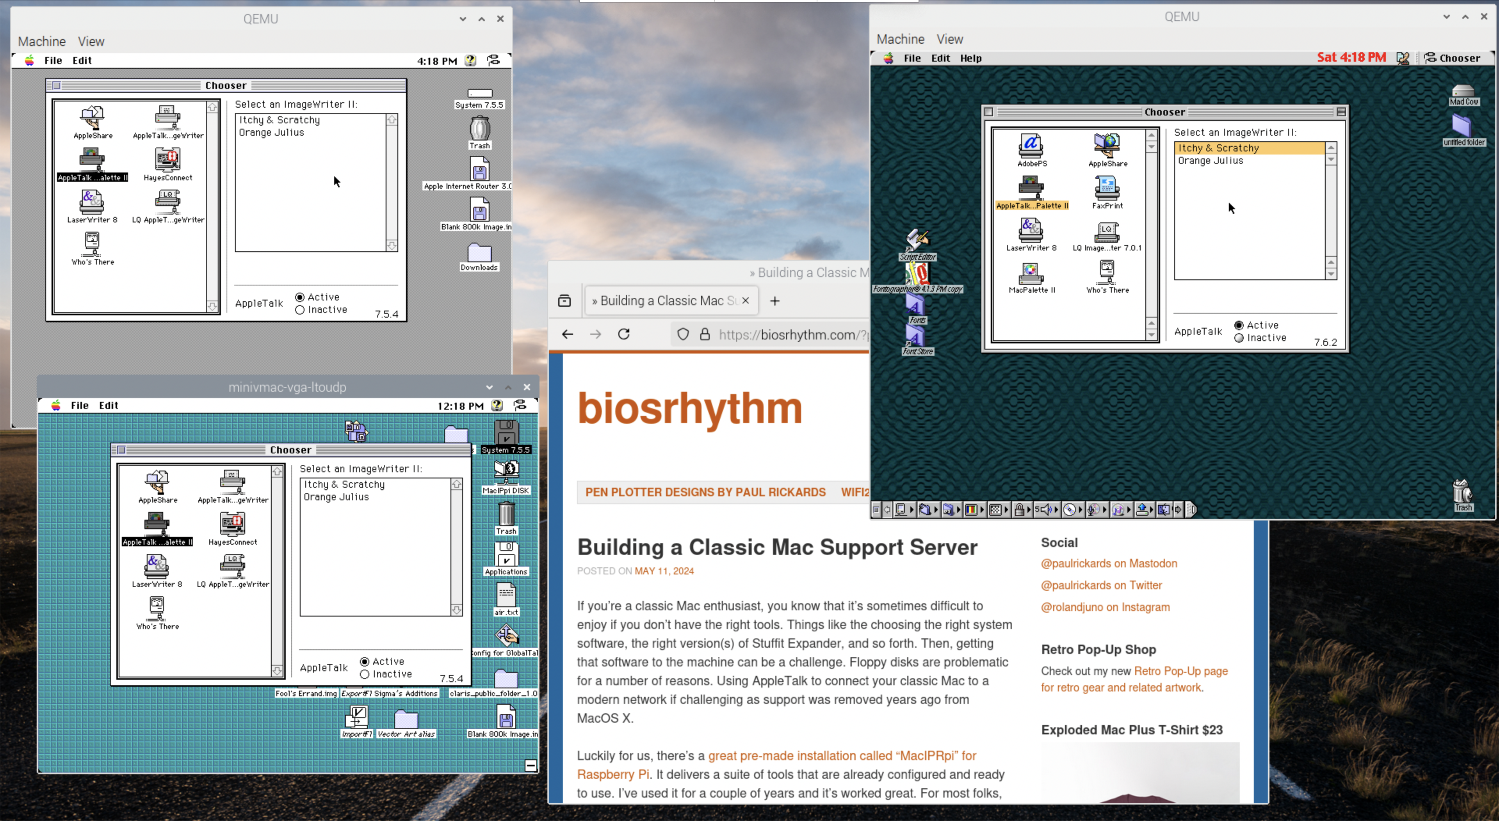Select Who's There in top-left QEMU Chooser
The width and height of the screenshot is (1499, 821).
92,249
